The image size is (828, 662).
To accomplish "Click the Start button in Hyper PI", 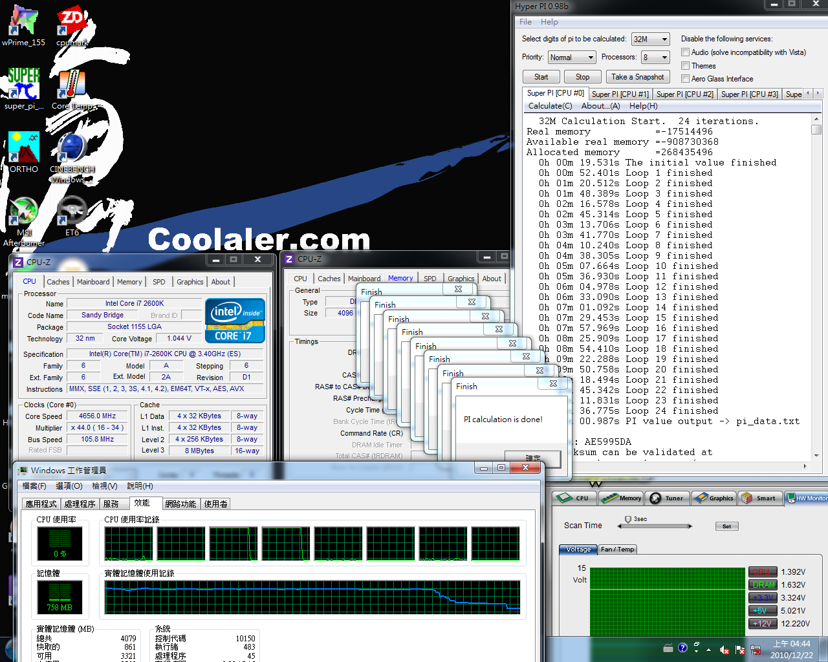I will pyautogui.click(x=541, y=76).
